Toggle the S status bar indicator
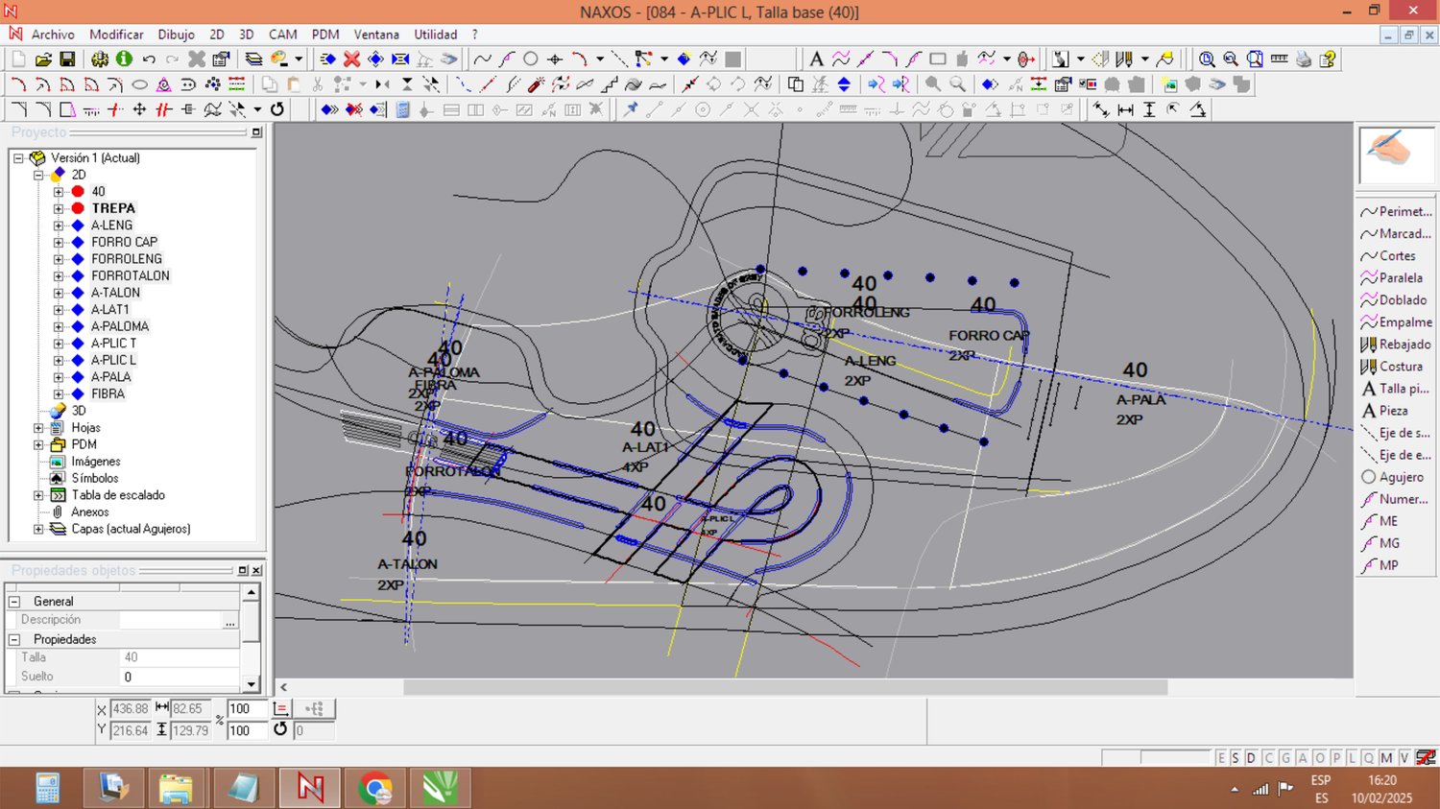Screen dimensions: 1440x809 [x=1236, y=758]
